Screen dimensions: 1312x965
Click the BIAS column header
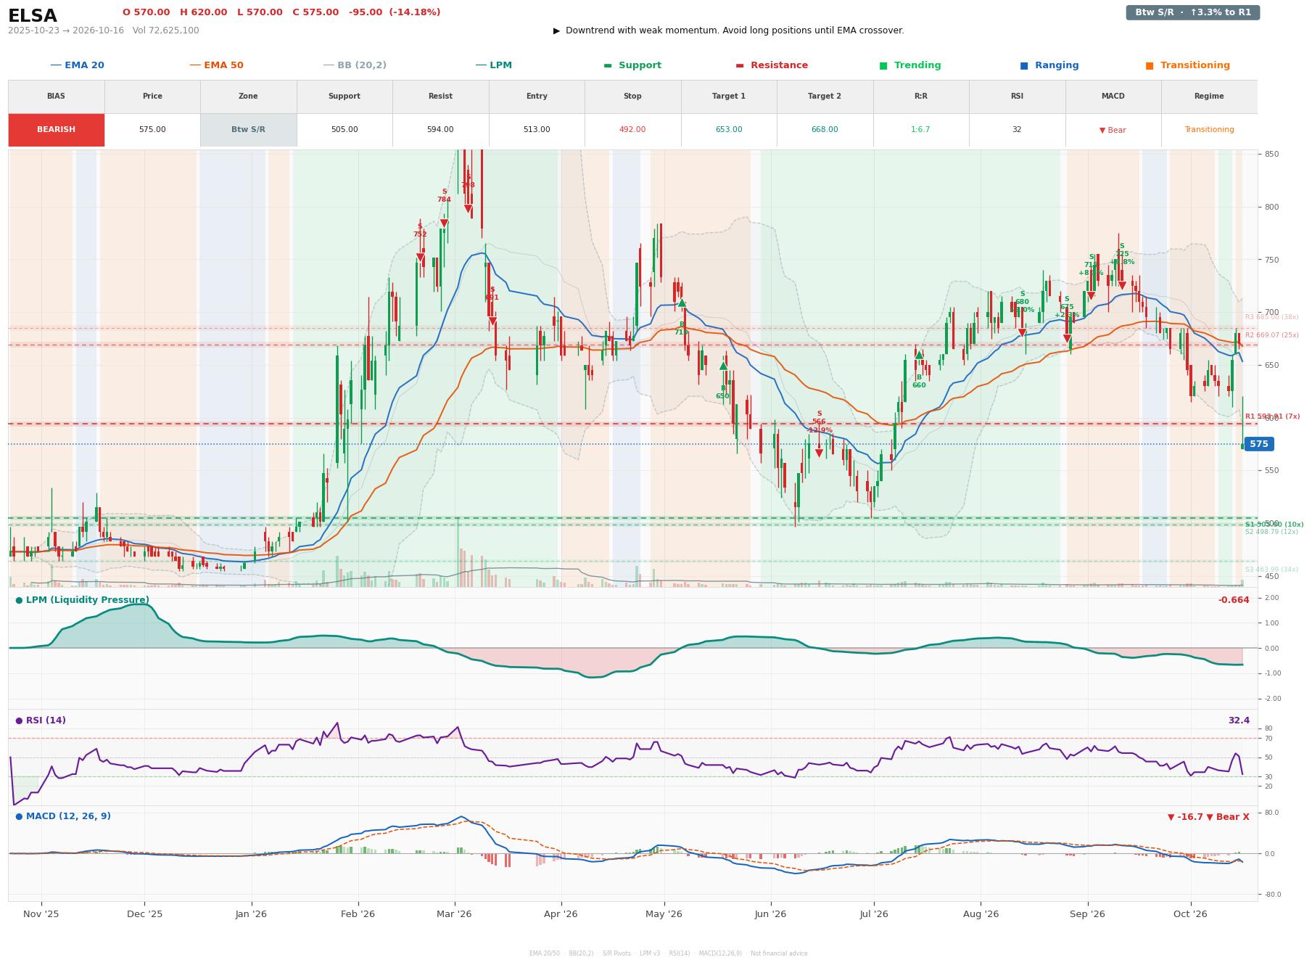[57, 96]
